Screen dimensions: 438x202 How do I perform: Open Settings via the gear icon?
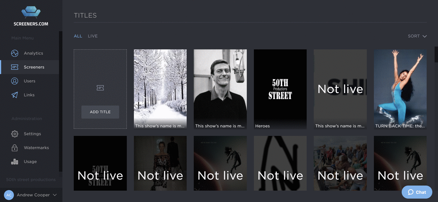click(14, 134)
